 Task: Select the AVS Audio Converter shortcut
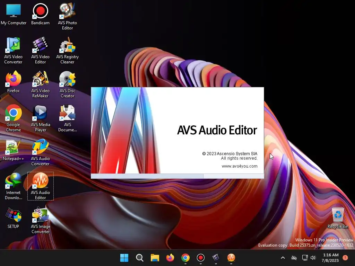pyautogui.click(x=40, y=152)
